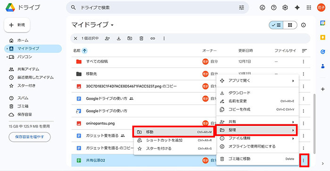
Task: Switch to list layout view
Action: coord(276,25)
